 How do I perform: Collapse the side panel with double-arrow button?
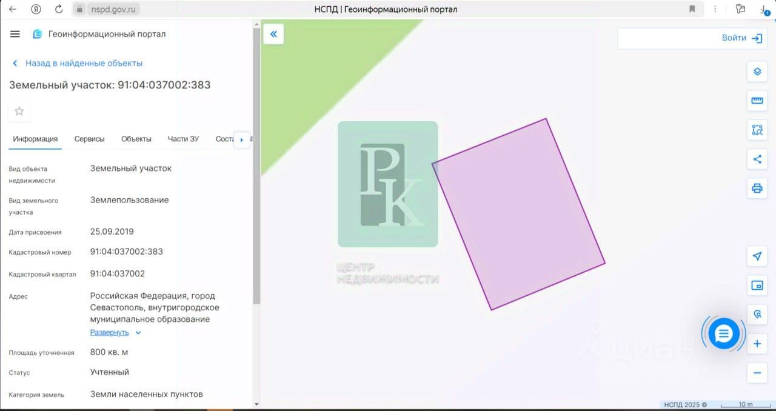click(x=273, y=34)
